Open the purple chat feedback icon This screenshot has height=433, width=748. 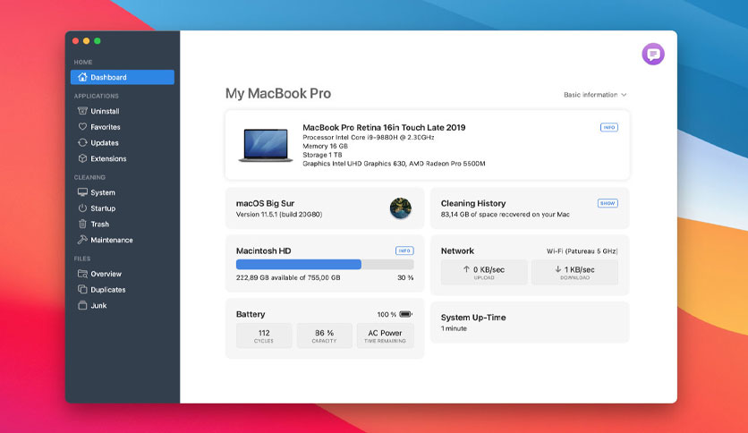[653, 55]
